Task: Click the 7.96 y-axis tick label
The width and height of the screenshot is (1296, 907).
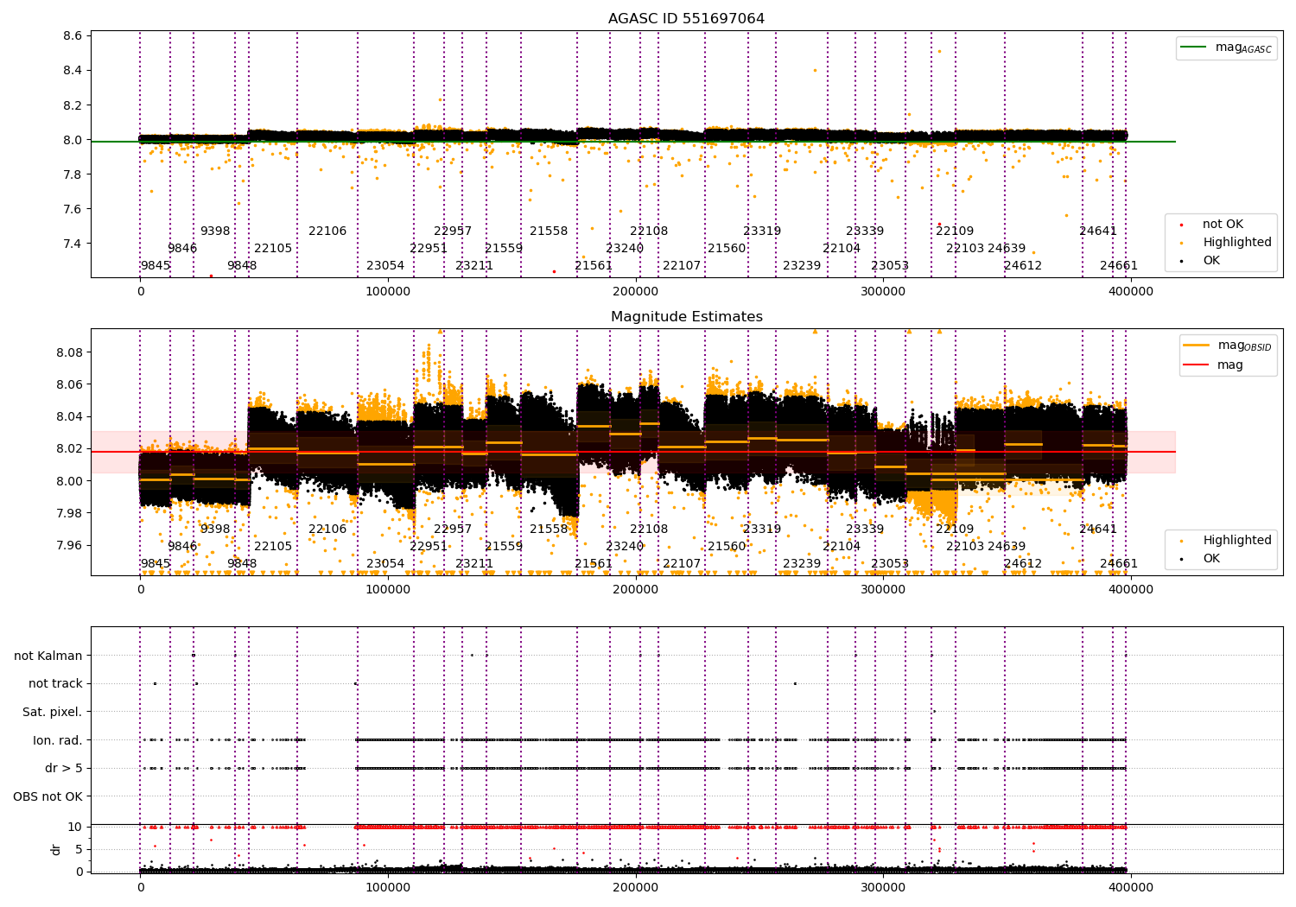Action: point(69,545)
